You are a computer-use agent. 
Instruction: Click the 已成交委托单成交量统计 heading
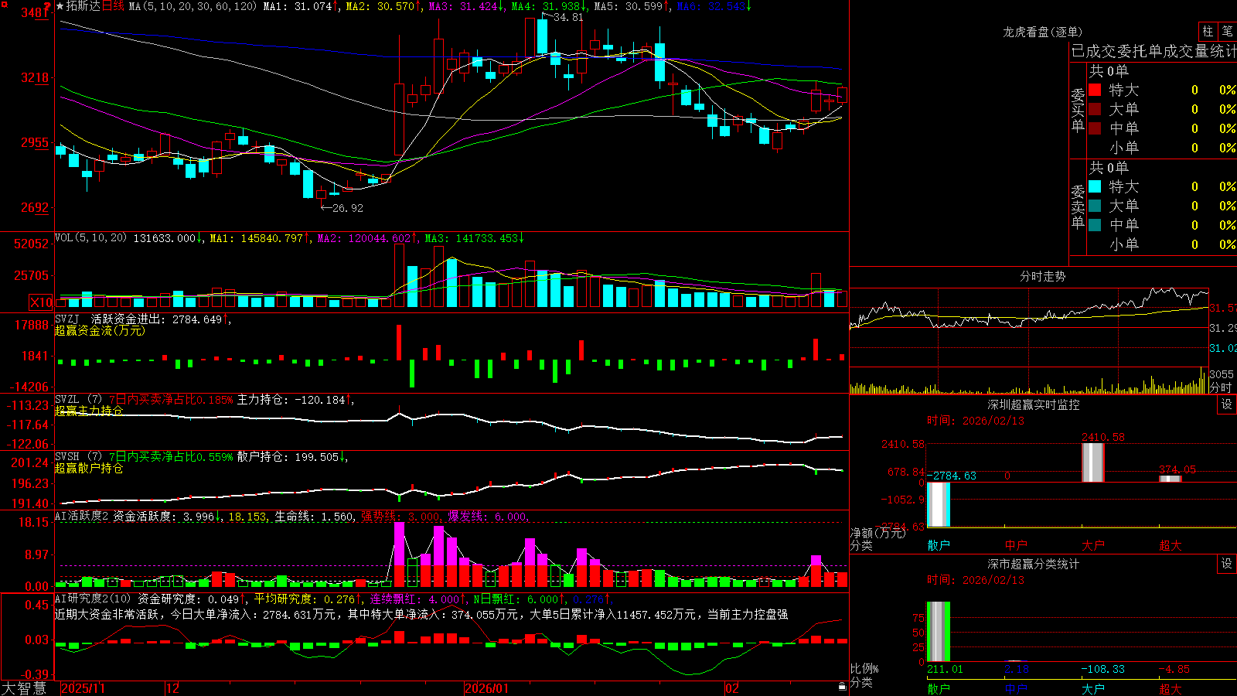click(1154, 51)
